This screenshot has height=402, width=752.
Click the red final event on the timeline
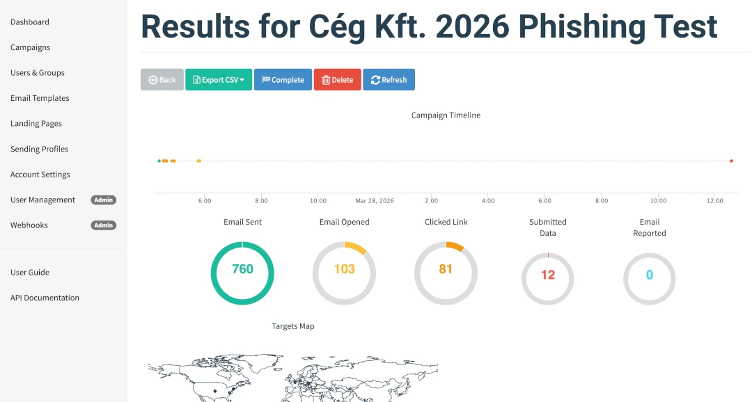pyautogui.click(x=731, y=161)
